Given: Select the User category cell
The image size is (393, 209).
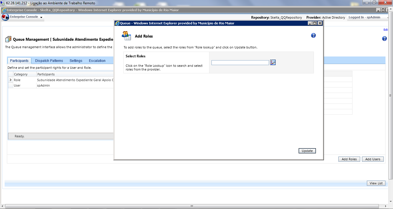Looking at the screenshot, I should 25,85.
